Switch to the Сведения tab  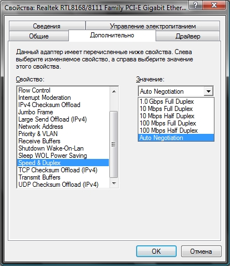click(x=47, y=26)
